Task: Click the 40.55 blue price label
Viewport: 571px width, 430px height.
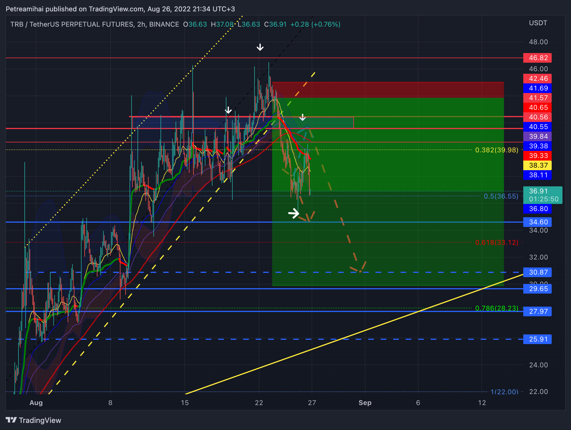Action: 537,127
